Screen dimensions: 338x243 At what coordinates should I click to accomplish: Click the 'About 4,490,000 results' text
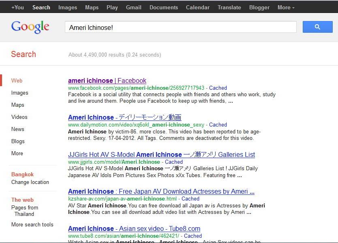tap(115, 55)
